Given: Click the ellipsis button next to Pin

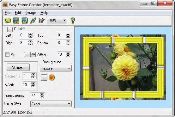Looking at the screenshot, I should tap(27, 55).
